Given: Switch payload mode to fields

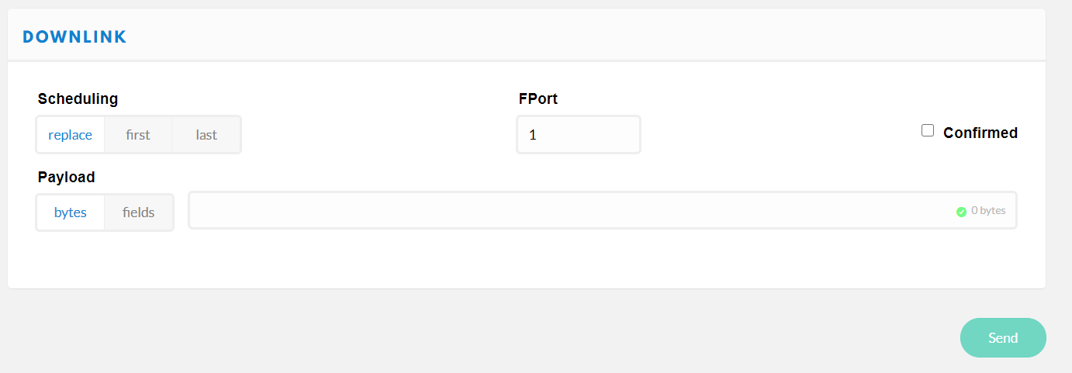Looking at the screenshot, I should [x=139, y=212].
